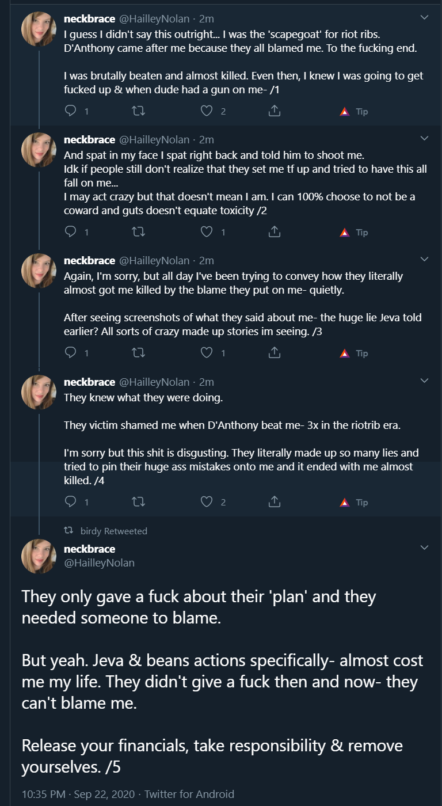Open the chevron menu on main /5 tweet
Image resolution: width=442 pixels, height=806 pixels.
pyautogui.click(x=425, y=548)
